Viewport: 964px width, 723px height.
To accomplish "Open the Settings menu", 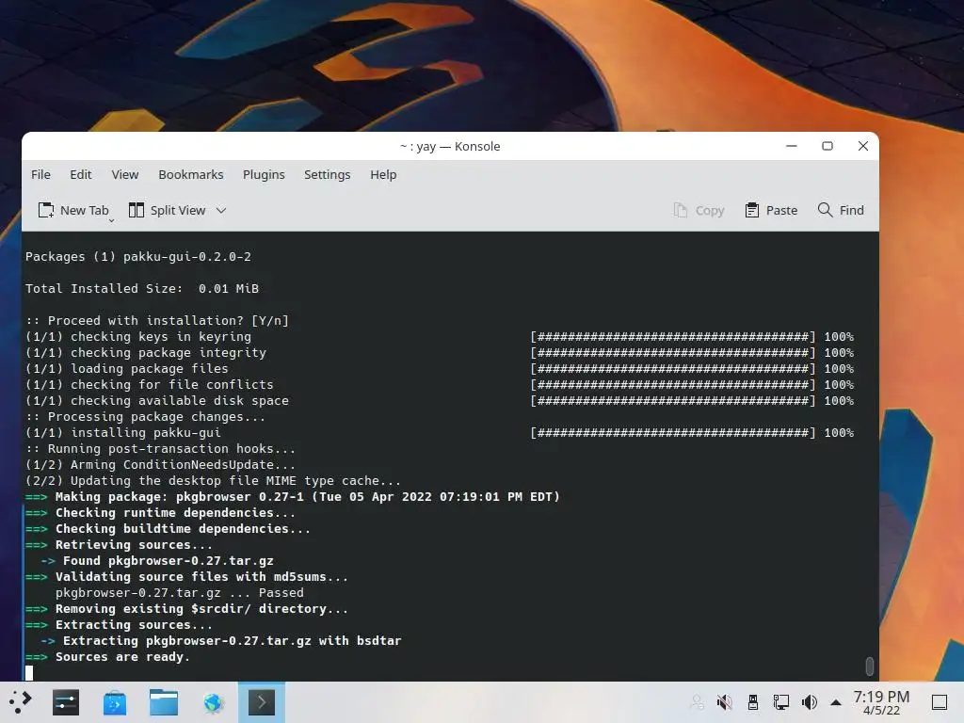I will coord(327,174).
